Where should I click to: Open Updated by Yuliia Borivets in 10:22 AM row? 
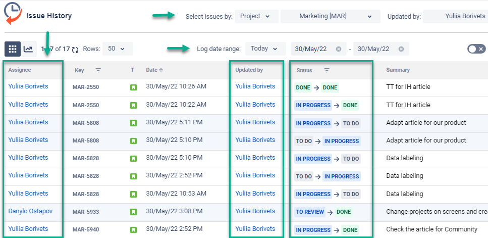click(x=255, y=105)
